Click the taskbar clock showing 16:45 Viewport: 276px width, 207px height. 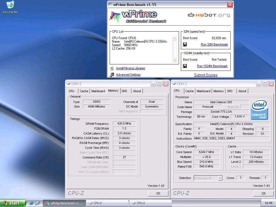point(268,203)
